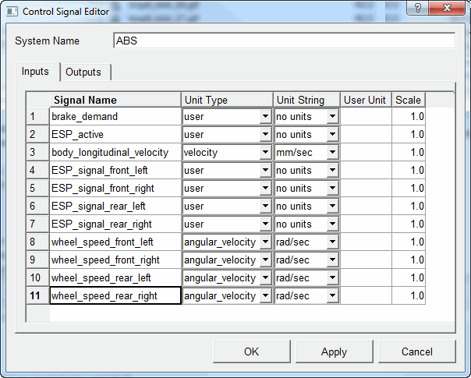Image resolution: width=471 pixels, height=378 pixels.
Task: Click the Cancel button
Action: [x=417, y=352]
